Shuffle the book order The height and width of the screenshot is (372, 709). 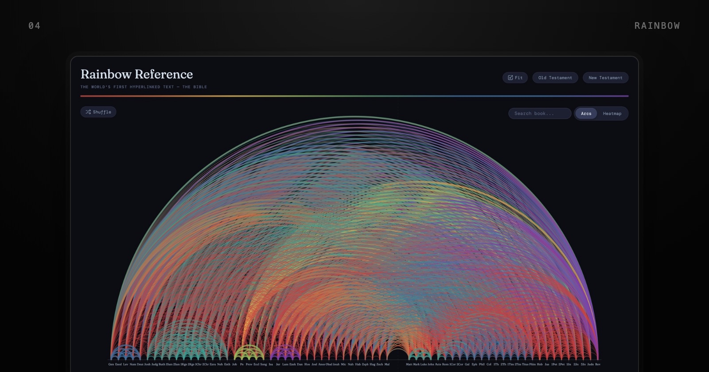98,112
